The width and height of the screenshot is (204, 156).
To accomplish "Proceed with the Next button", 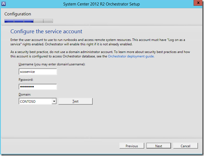I will pos(159,146).
